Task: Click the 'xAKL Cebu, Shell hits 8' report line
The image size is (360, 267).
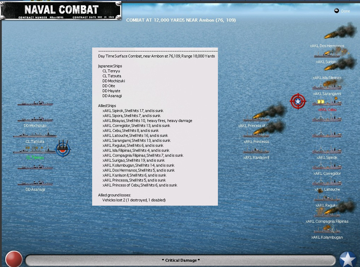Action: 131,130
